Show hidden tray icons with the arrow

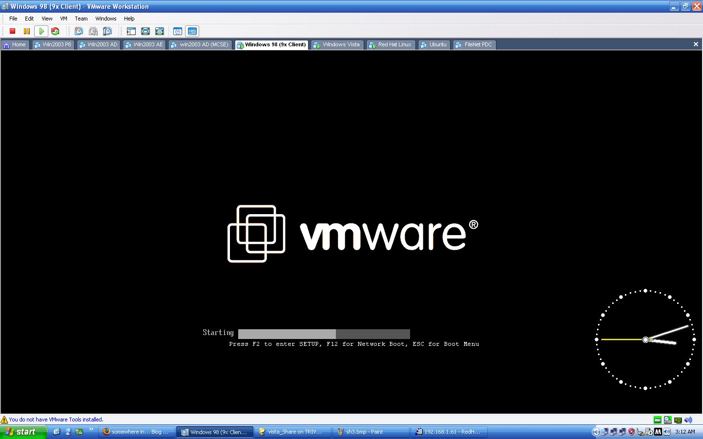click(x=596, y=432)
